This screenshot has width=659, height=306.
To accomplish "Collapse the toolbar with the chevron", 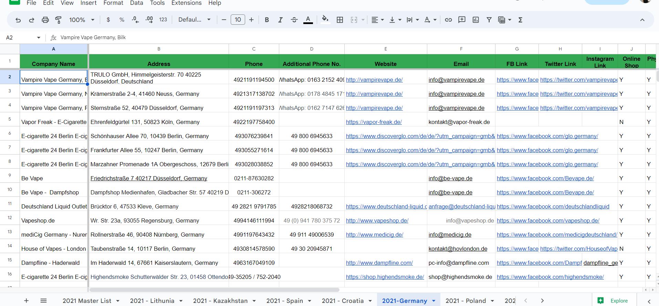I will coord(642,20).
